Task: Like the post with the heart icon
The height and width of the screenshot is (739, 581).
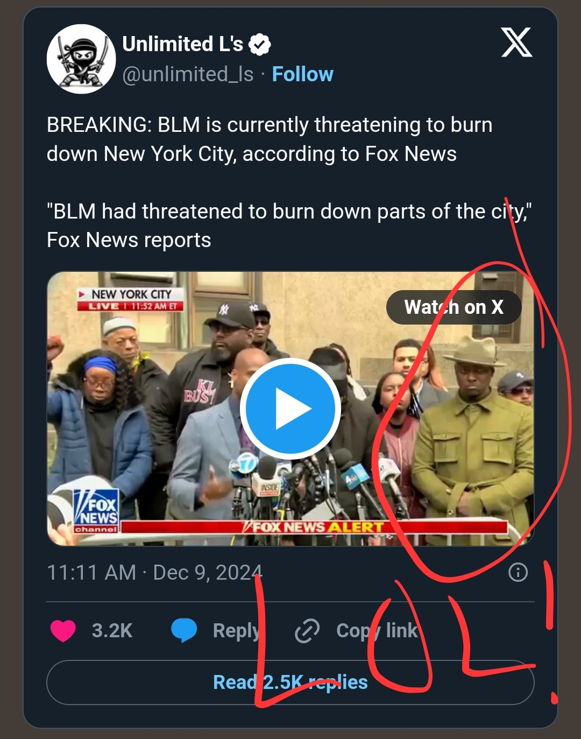Action: pos(63,631)
